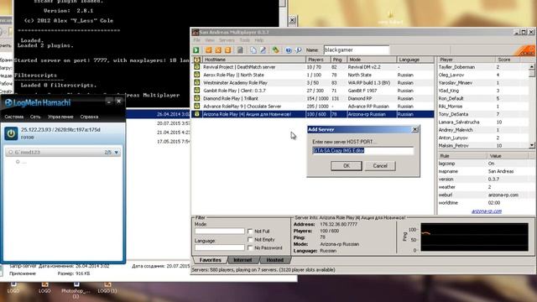This screenshot has width=537, height=302.
Task: Switch to the Favorites tab
Action: [210, 260]
